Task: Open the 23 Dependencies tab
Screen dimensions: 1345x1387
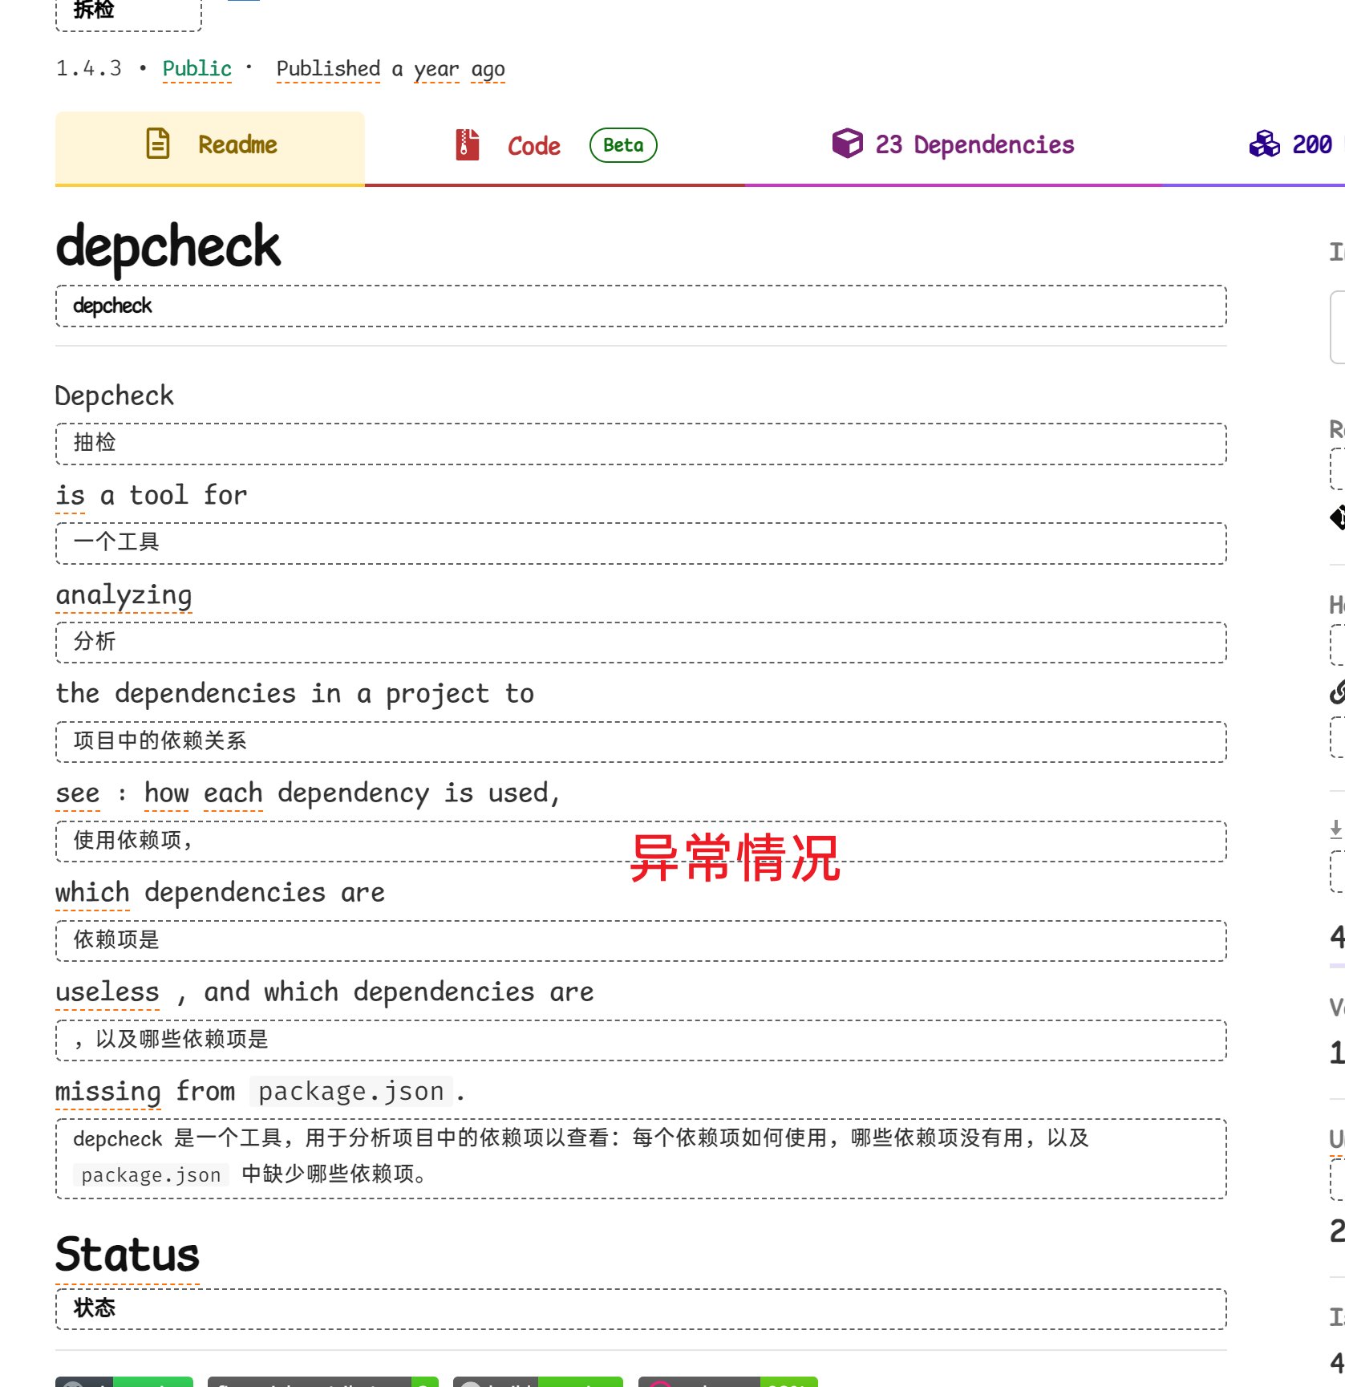Action: pos(975,144)
